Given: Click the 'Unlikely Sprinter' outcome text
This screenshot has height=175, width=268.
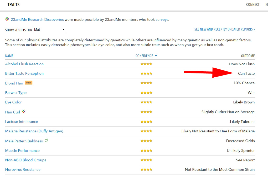Looking at the screenshot, I should coord(241,151).
